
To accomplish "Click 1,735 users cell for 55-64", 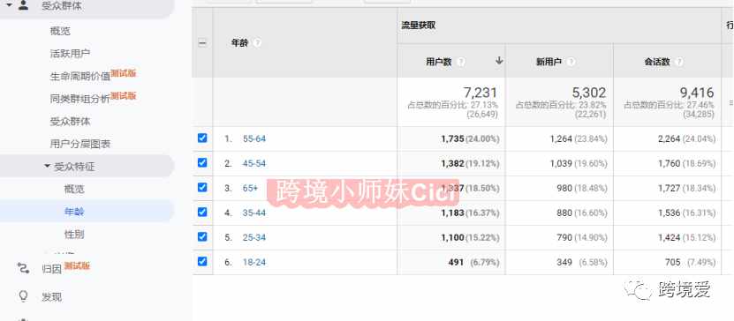I will click(x=452, y=138).
